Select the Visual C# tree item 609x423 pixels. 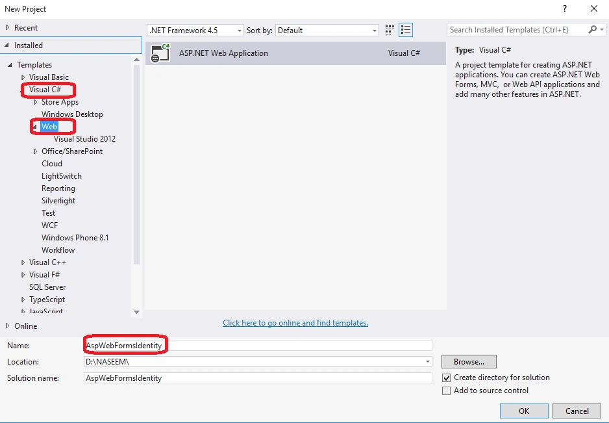45,90
